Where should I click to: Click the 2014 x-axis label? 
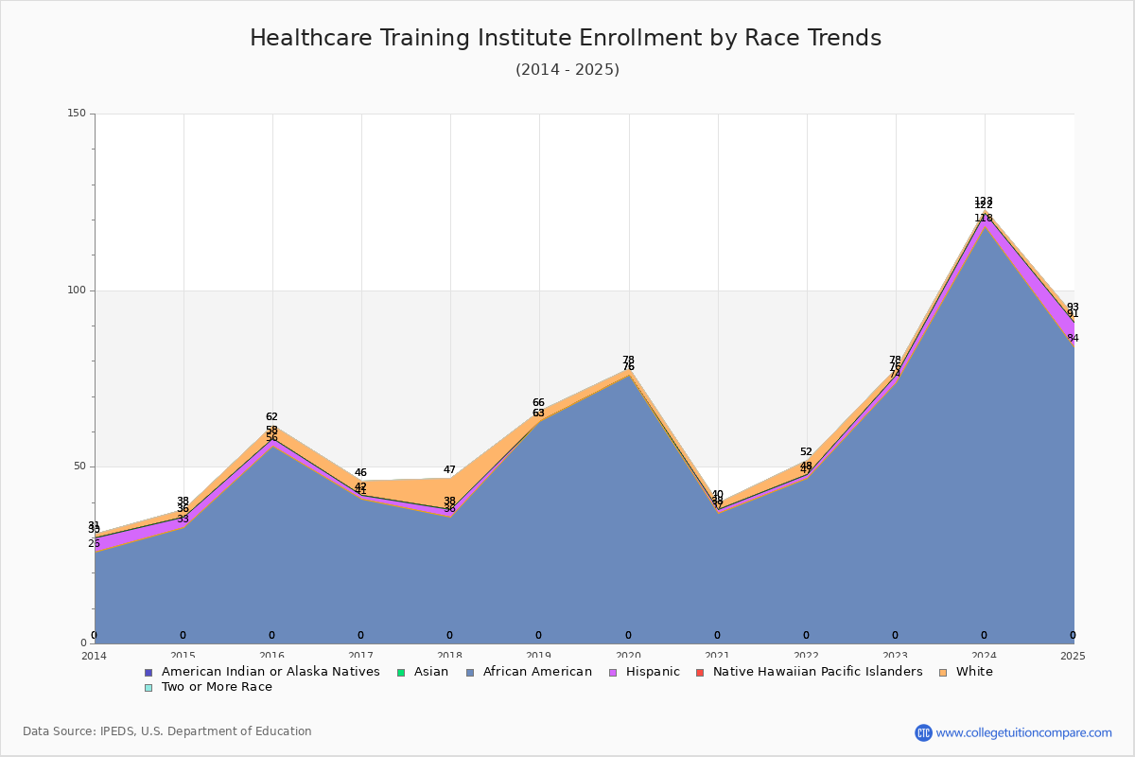point(95,656)
